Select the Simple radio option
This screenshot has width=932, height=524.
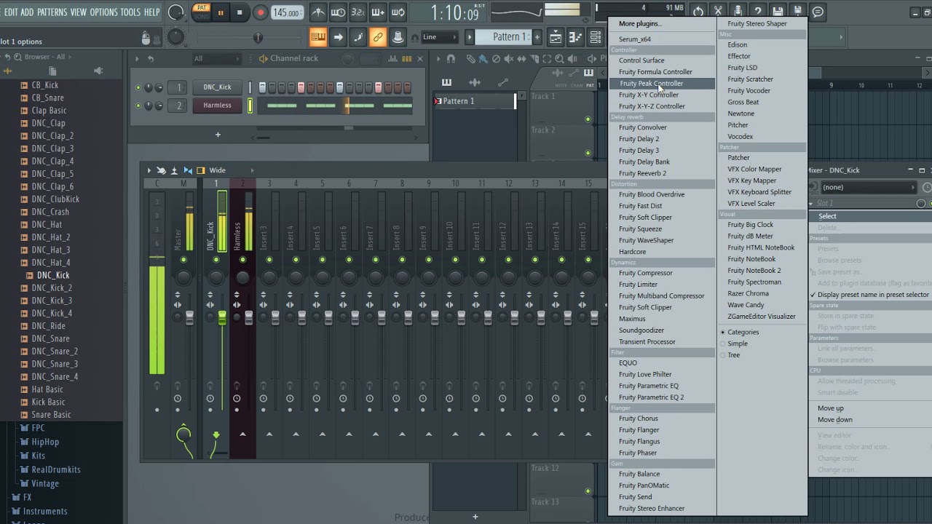click(x=723, y=344)
